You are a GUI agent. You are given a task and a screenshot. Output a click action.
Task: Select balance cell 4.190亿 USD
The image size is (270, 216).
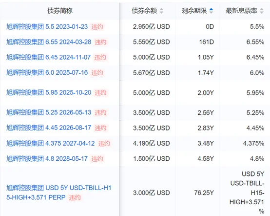(x=152, y=143)
